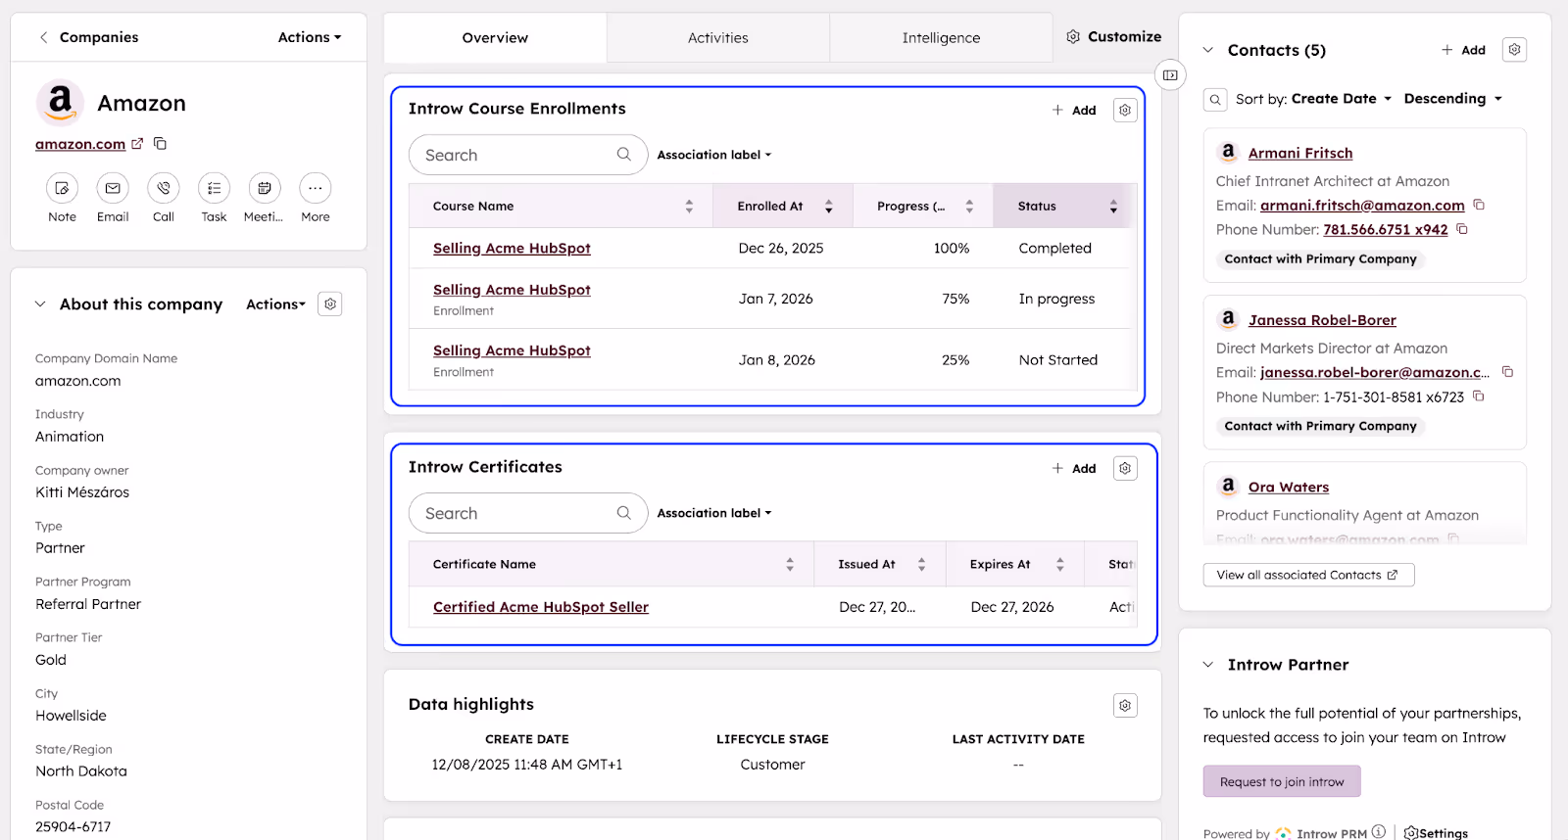Switch to the Overview tab
This screenshot has width=1568, height=840.
(495, 37)
